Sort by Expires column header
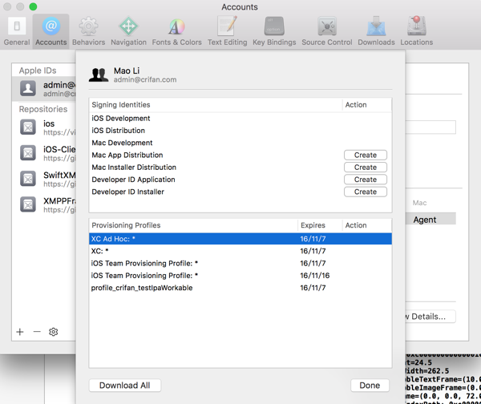The height and width of the screenshot is (404, 481). 320,225
